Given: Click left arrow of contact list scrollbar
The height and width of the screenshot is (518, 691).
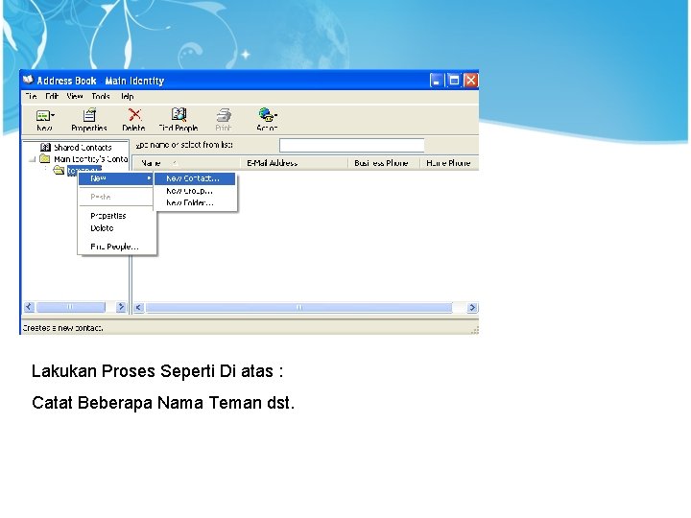Looking at the screenshot, I should pyautogui.click(x=139, y=308).
